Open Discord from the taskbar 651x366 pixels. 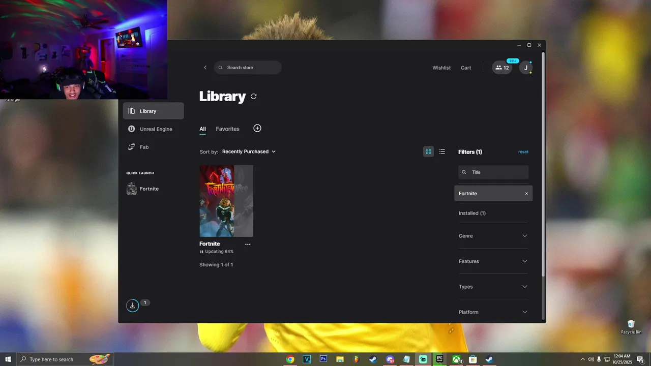coord(390,359)
